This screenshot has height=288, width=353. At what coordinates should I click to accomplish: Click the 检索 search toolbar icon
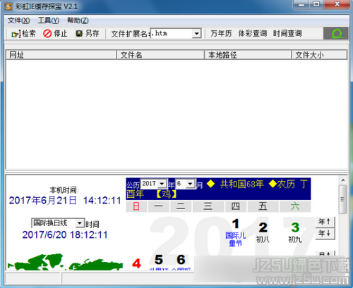(16, 34)
